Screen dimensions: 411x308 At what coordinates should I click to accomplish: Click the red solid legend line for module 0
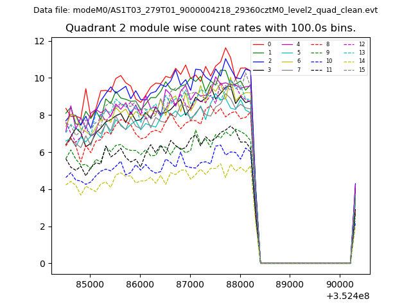[x=259, y=44]
